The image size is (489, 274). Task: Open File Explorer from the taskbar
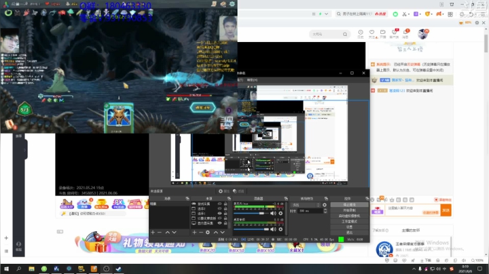click(x=31, y=269)
